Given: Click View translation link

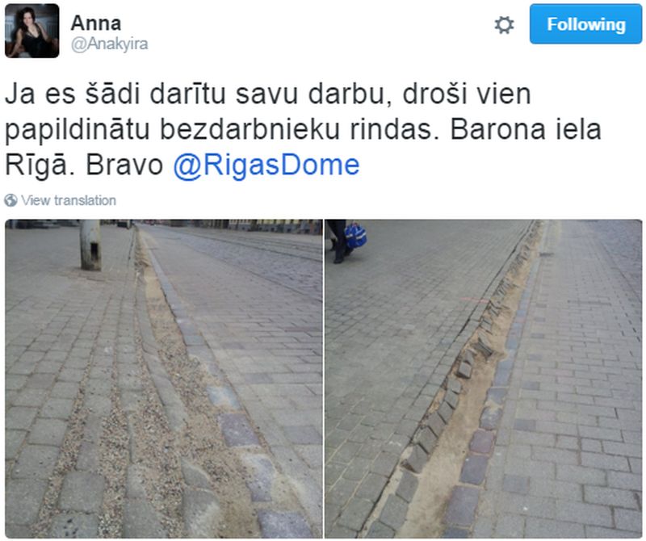Looking at the screenshot, I should (69, 201).
